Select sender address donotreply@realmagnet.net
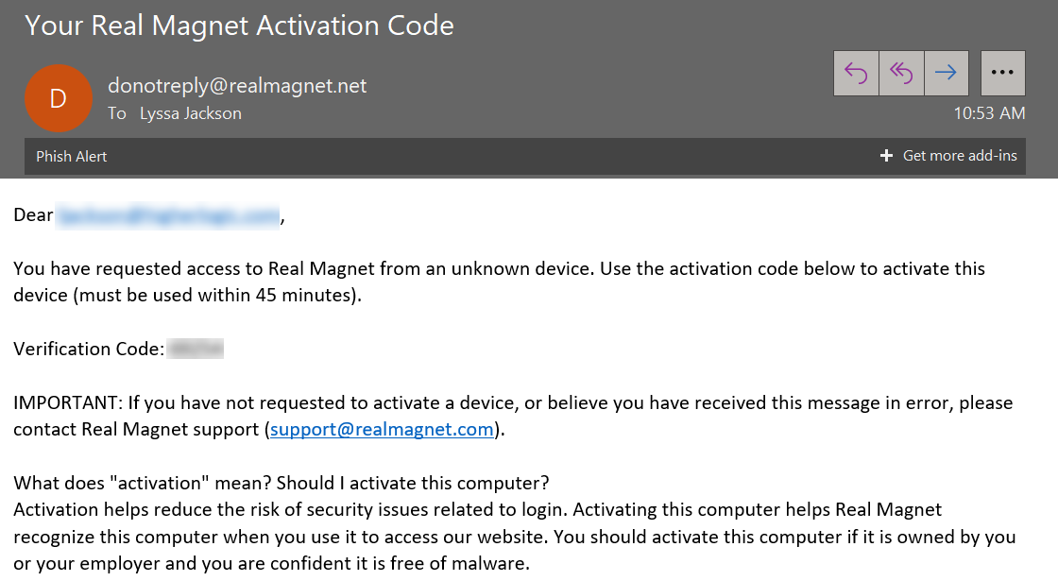Viewport: 1058px width, 581px height. click(x=237, y=85)
